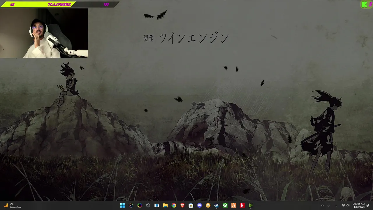Screen dimensions: 373x210
Task: Open the clock showing 2:19:36 AM
Action: (358, 205)
